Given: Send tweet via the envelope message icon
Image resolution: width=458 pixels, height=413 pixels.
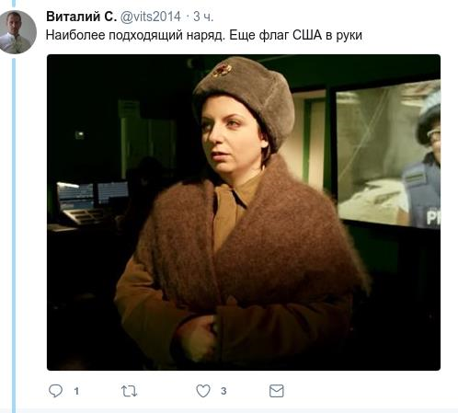Looking at the screenshot, I should click(276, 391).
